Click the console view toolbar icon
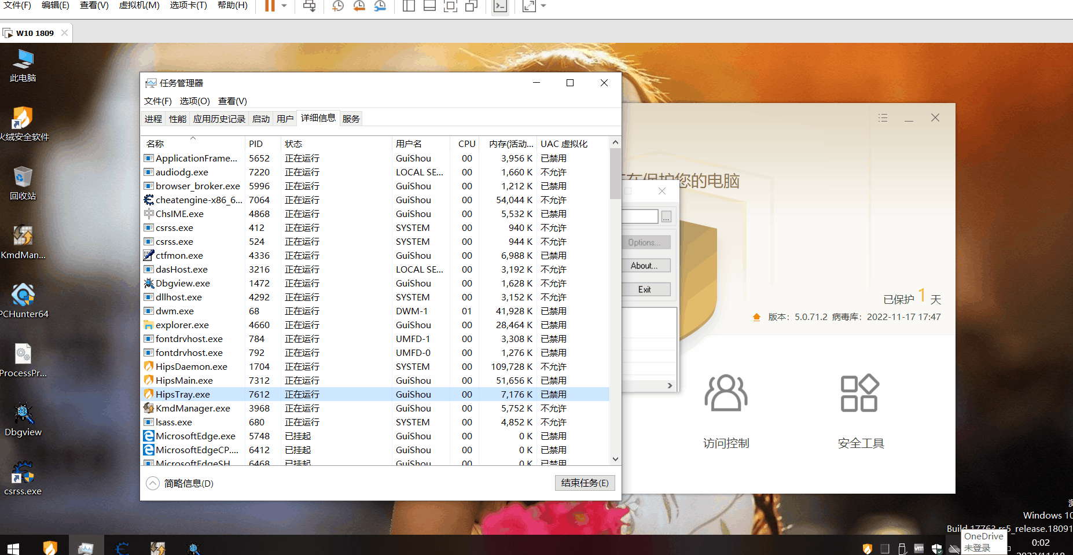1073x555 pixels. click(x=500, y=6)
